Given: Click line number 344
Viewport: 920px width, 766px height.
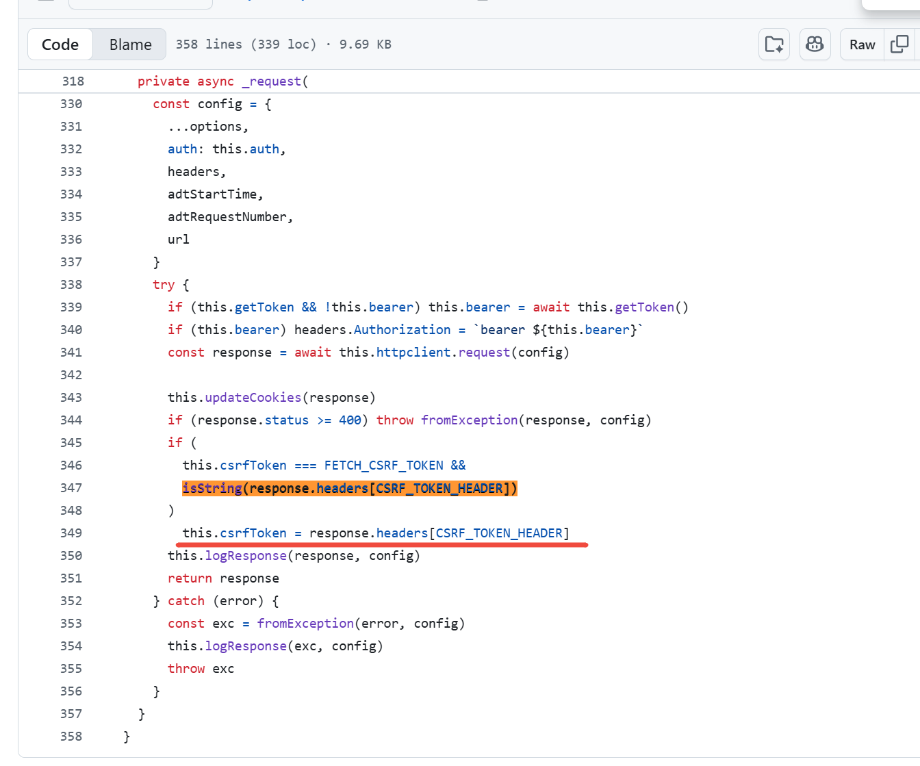Looking at the screenshot, I should [71, 420].
